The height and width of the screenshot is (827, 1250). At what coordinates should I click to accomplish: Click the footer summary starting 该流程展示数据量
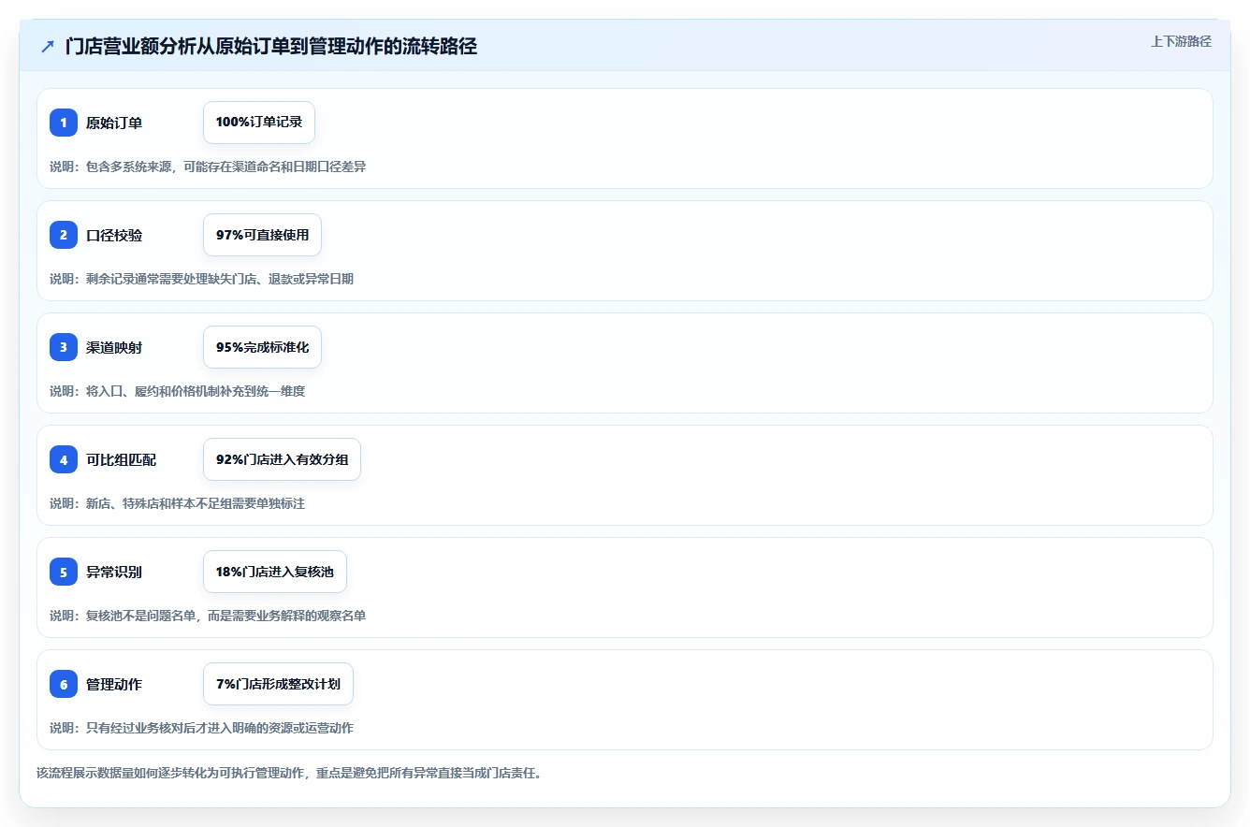pos(289,774)
